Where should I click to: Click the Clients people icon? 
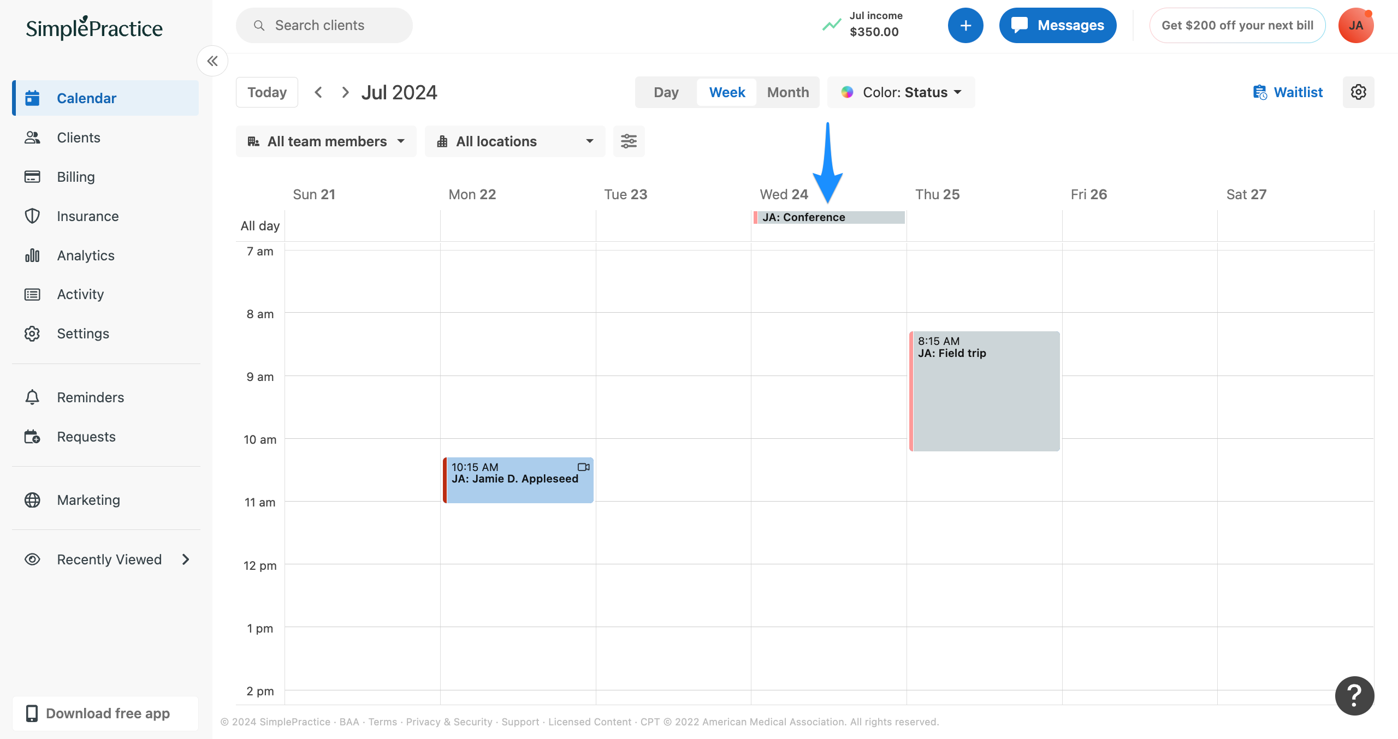point(32,138)
